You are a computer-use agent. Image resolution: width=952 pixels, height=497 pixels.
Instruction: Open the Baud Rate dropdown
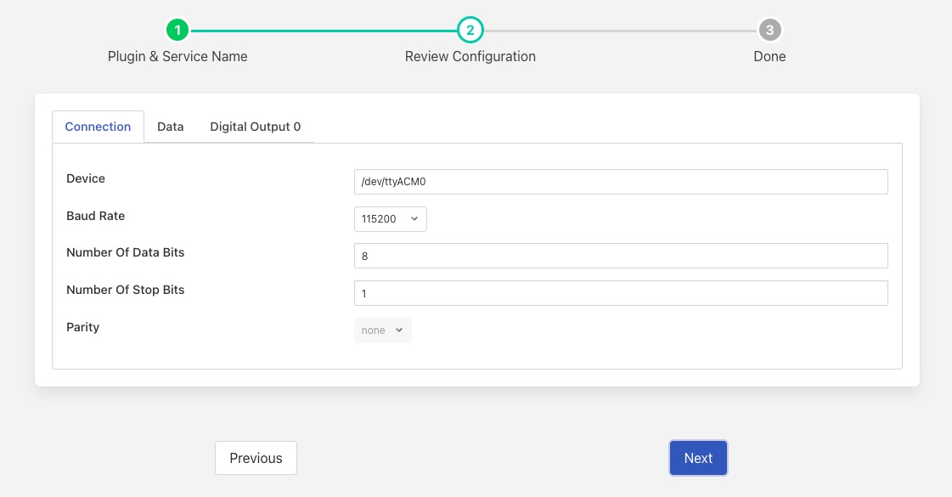point(390,219)
